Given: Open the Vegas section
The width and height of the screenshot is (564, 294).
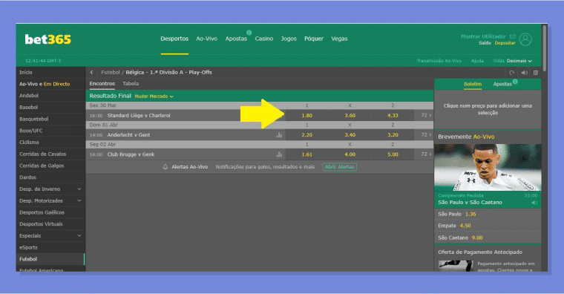Looking at the screenshot, I should click(339, 39).
